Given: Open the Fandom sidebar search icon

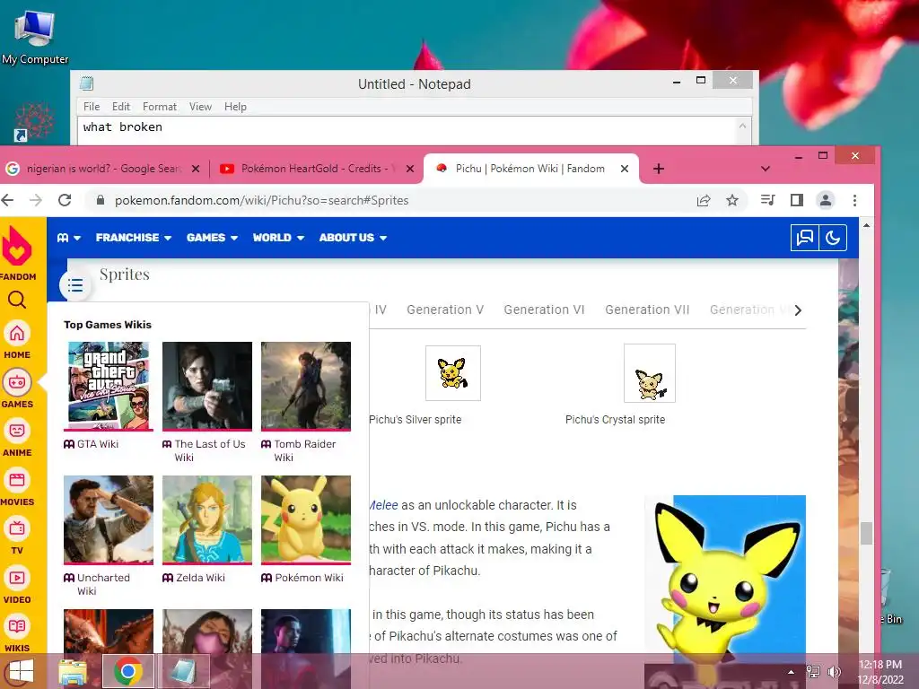Looking at the screenshot, I should pos(17,300).
